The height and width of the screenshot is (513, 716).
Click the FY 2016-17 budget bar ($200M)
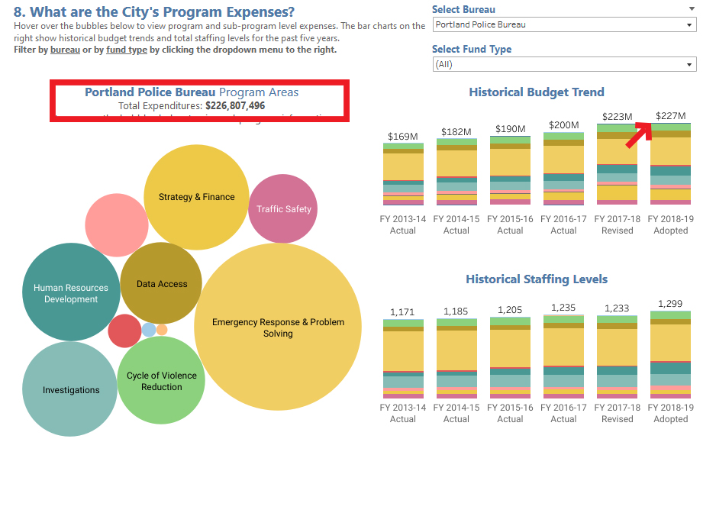563,168
